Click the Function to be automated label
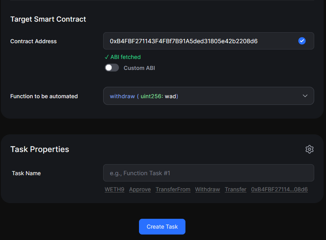This screenshot has width=326, height=240. pyautogui.click(x=44, y=96)
